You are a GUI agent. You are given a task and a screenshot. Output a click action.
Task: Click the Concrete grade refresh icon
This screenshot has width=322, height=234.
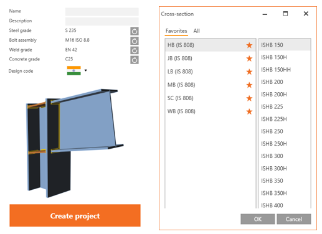pyautogui.click(x=135, y=60)
